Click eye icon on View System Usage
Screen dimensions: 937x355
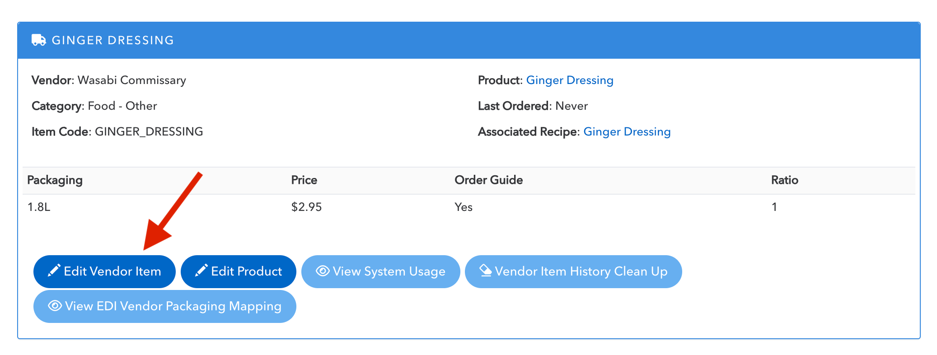323,271
